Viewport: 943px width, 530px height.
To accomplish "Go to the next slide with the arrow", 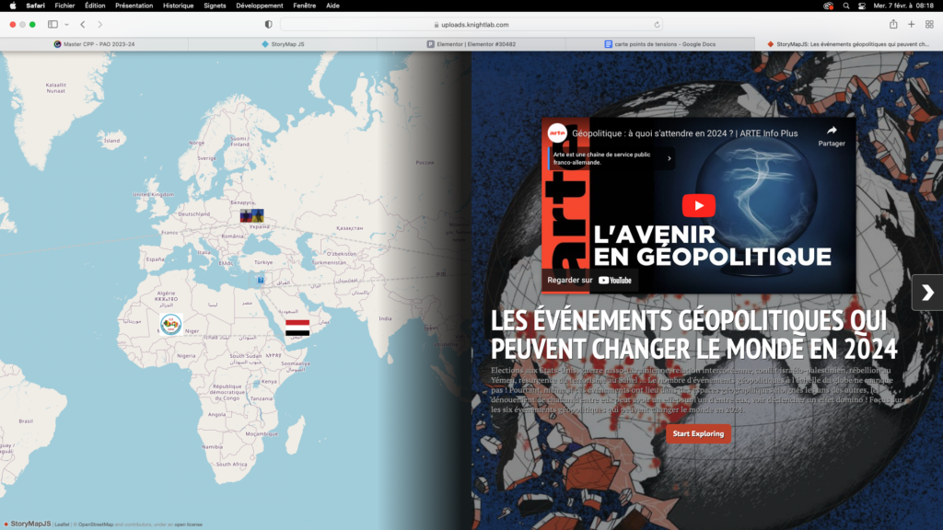I will coord(927,293).
